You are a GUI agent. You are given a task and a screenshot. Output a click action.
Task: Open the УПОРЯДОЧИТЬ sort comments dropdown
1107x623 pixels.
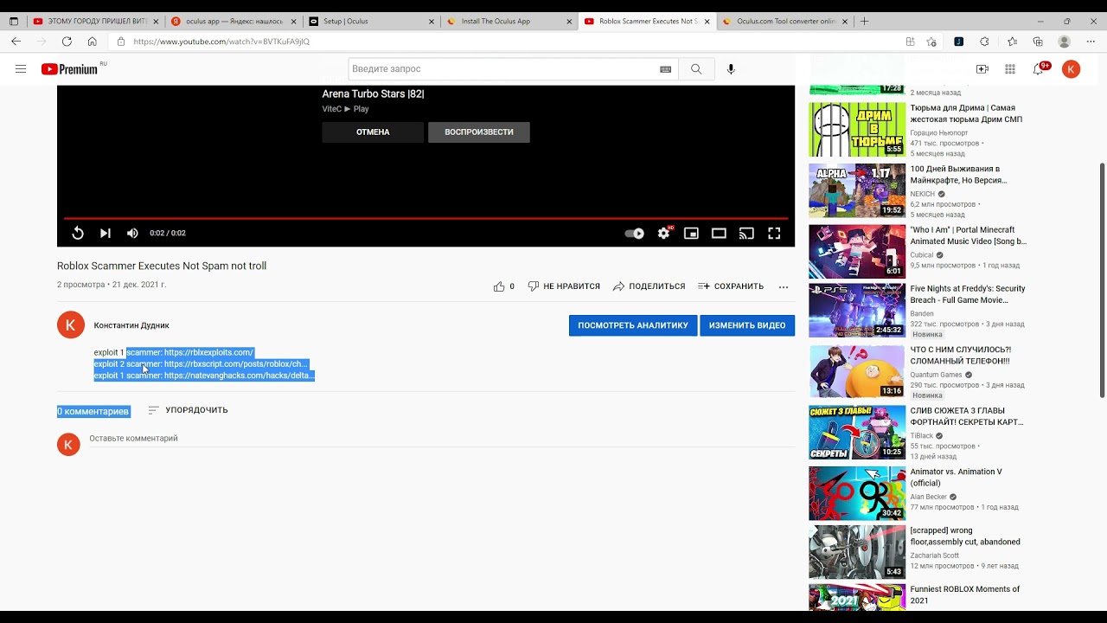(x=188, y=410)
